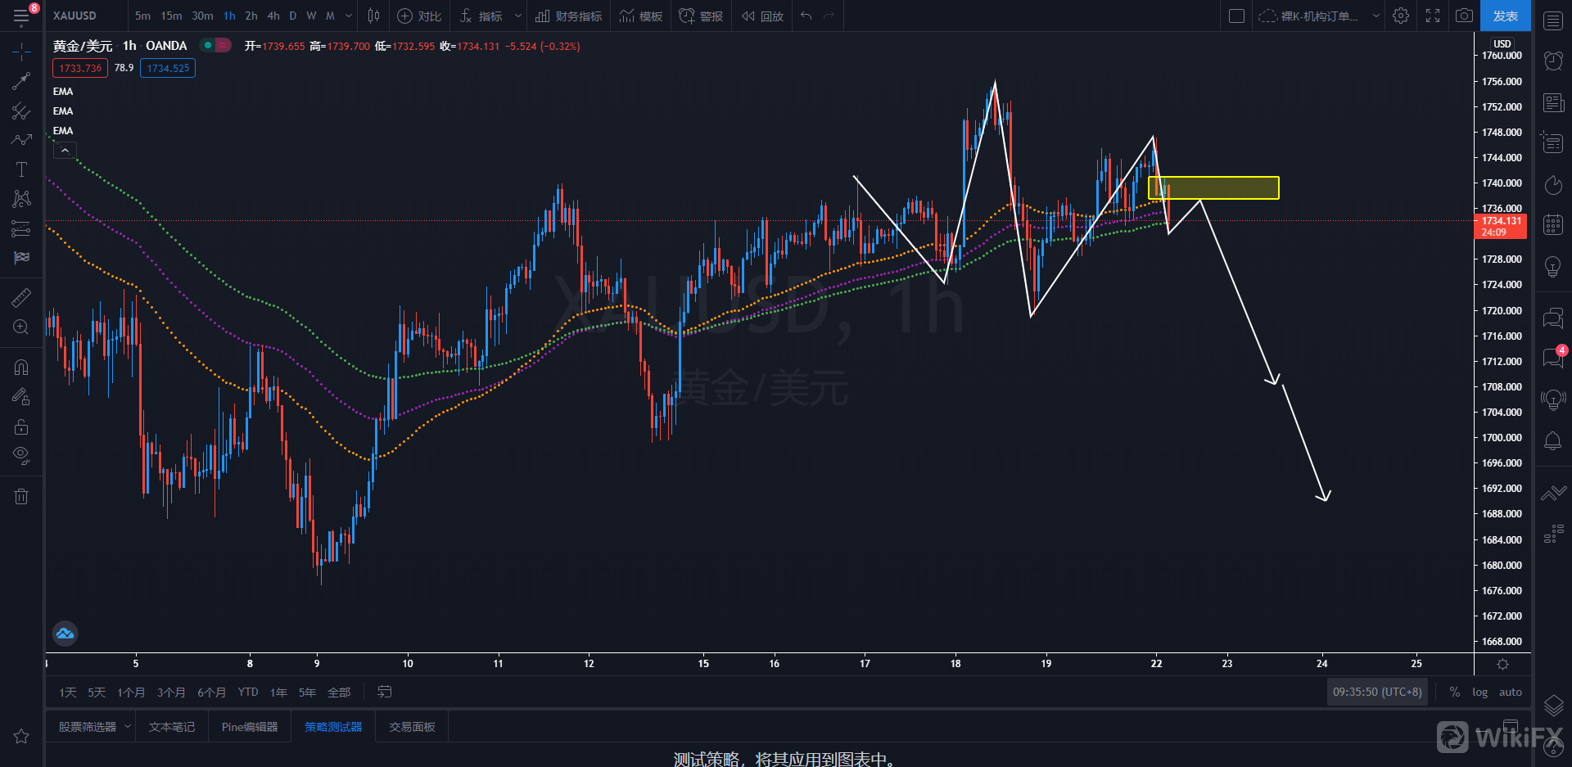Open chart settings gear icon

[x=1401, y=16]
